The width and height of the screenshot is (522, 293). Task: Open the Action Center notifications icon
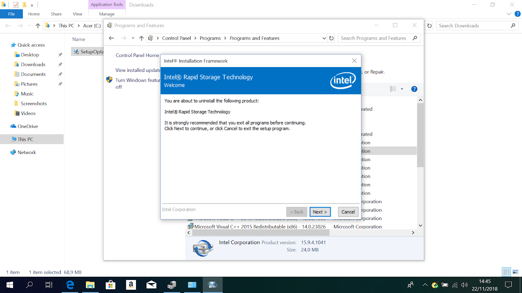pos(508,285)
